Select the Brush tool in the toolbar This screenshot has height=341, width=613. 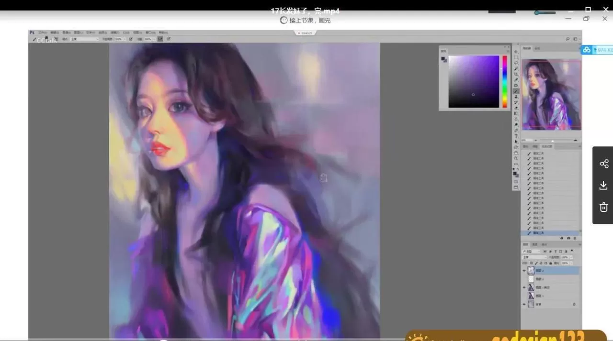[516, 91]
